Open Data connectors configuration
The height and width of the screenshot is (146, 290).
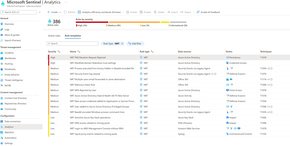13,122
